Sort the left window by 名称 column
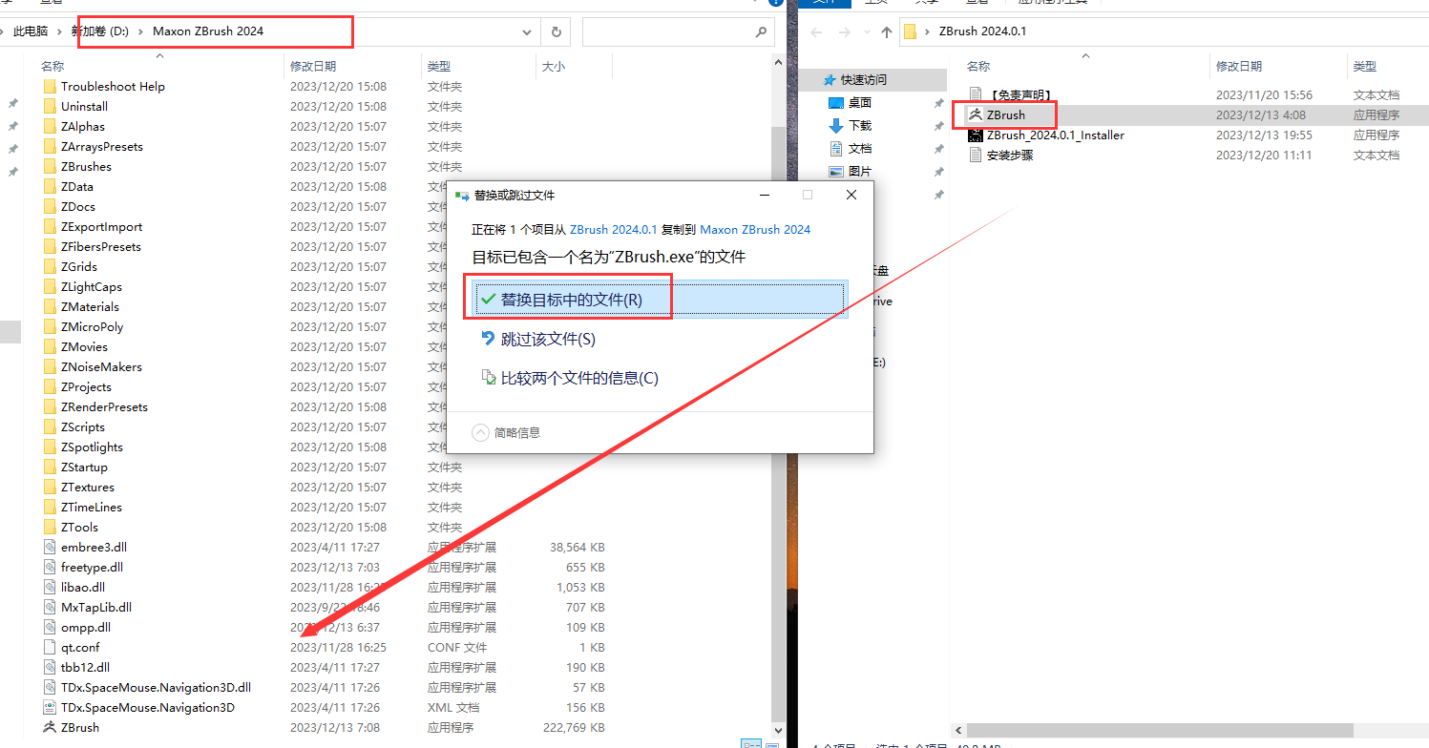Image resolution: width=1429 pixels, height=748 pixels. (x=53, y=66)
